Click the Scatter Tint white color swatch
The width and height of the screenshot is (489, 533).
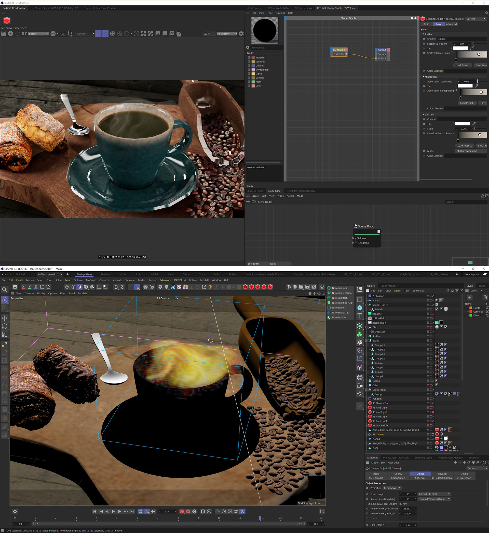tap(460, 48)
